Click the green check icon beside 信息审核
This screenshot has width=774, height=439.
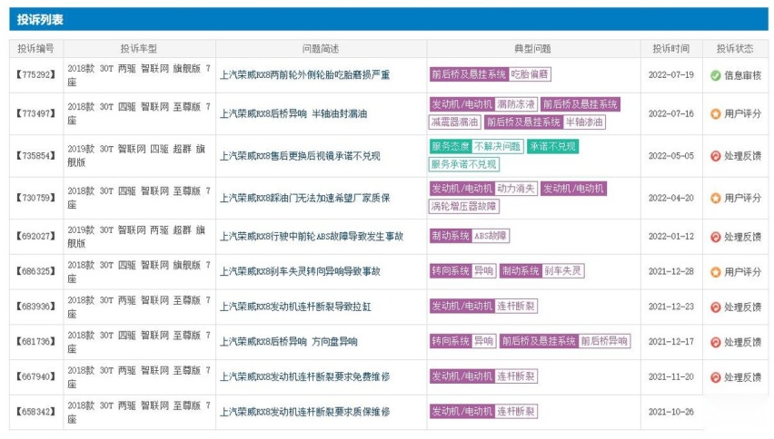715,75
